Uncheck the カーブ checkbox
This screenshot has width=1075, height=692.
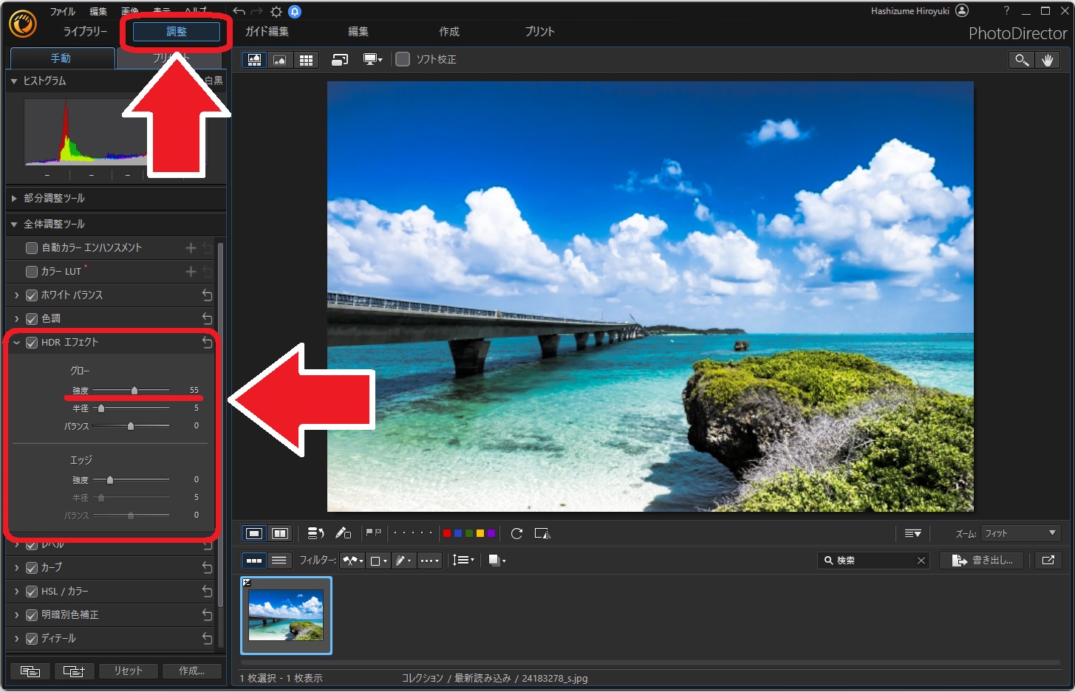point(32,568)
